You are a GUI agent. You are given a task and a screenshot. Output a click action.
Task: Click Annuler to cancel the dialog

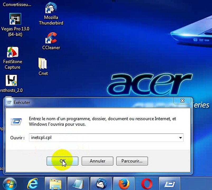[97, 161]
